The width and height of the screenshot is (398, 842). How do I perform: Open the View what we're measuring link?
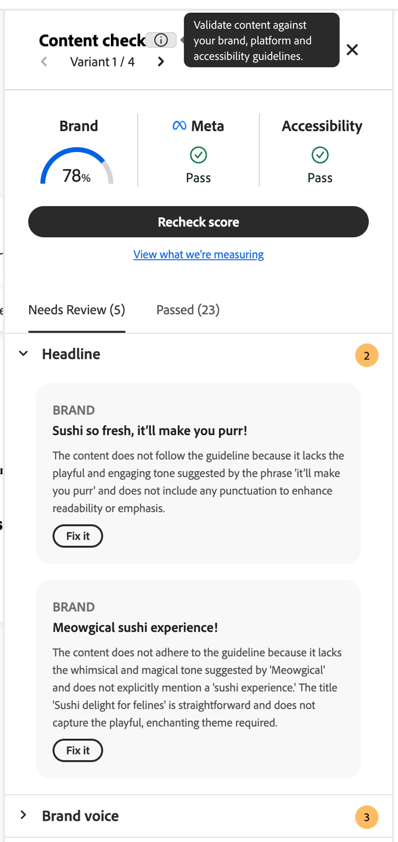click(x=198, y=255)
